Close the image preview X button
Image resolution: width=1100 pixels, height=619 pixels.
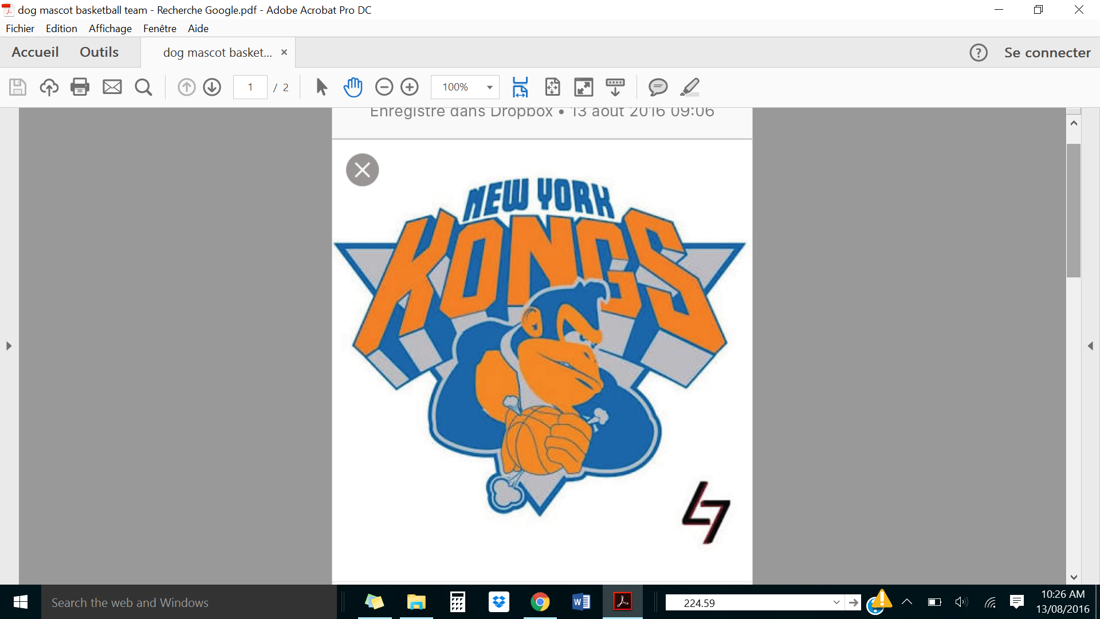[x=362, y=170]
